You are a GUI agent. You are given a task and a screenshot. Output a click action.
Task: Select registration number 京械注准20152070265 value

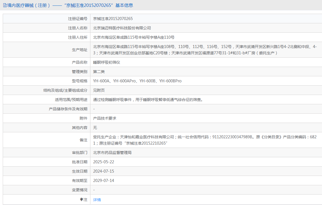coord(113,19)
